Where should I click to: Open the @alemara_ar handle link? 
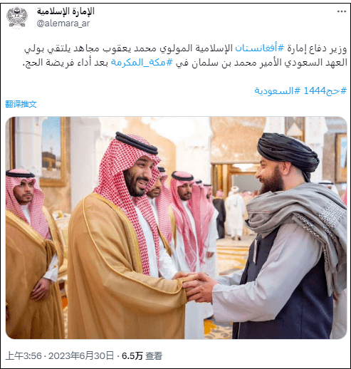(x=63, y=24)
